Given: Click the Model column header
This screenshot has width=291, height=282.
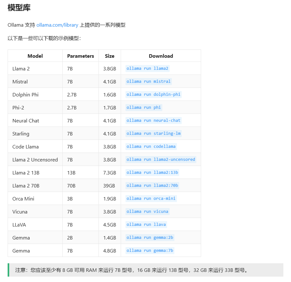Looking at the screenshot, I should (x=35, y=56).
